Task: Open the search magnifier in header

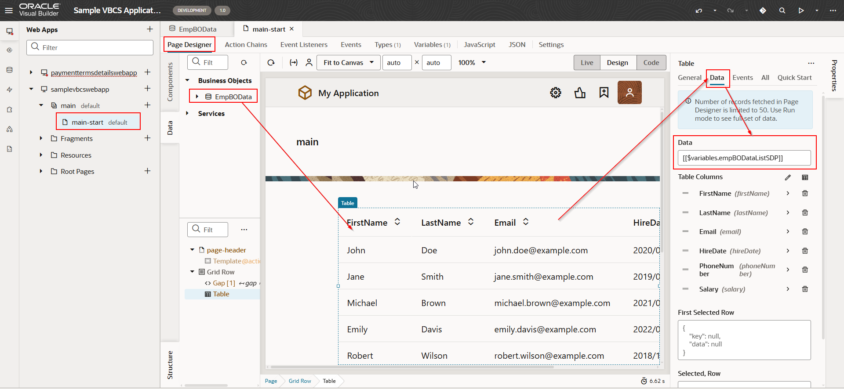Action: pos(782,11)
